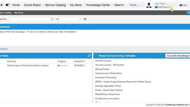Screen dimensions: 190x107
Task: Click the blue button at sub-bar right edge
Action: point(188,13)
